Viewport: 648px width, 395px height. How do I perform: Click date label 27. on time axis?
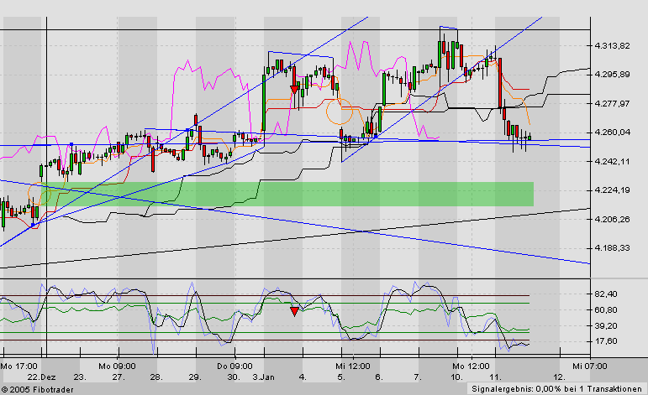pos(119,377)
